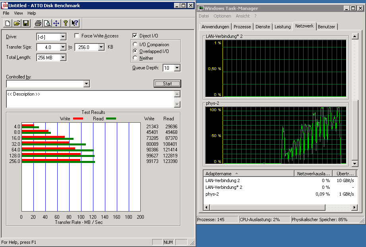Open the Datei menu in Task-Manager
This screenshot has height=247, width=366.
(204, 16)
